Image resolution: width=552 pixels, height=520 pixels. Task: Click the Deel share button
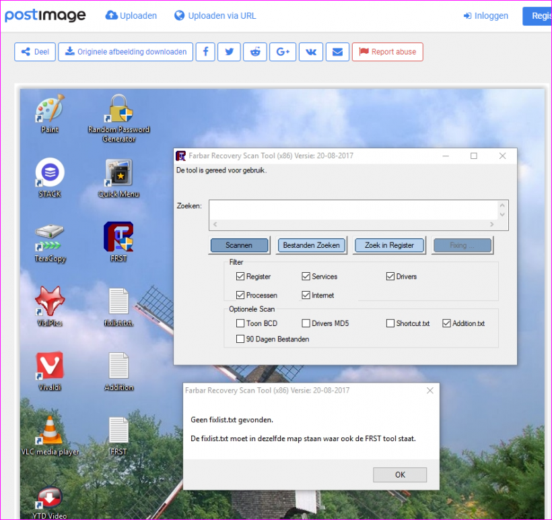35,52
